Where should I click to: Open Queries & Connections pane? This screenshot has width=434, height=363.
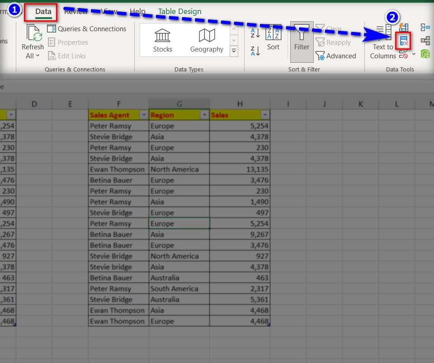(87, 29)
